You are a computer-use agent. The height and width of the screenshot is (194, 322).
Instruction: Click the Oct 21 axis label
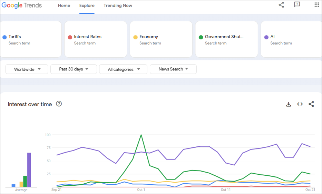pyautogui.click(x=310, y=190)
